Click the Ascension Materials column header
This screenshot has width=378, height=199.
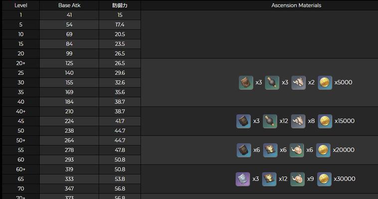296,5
